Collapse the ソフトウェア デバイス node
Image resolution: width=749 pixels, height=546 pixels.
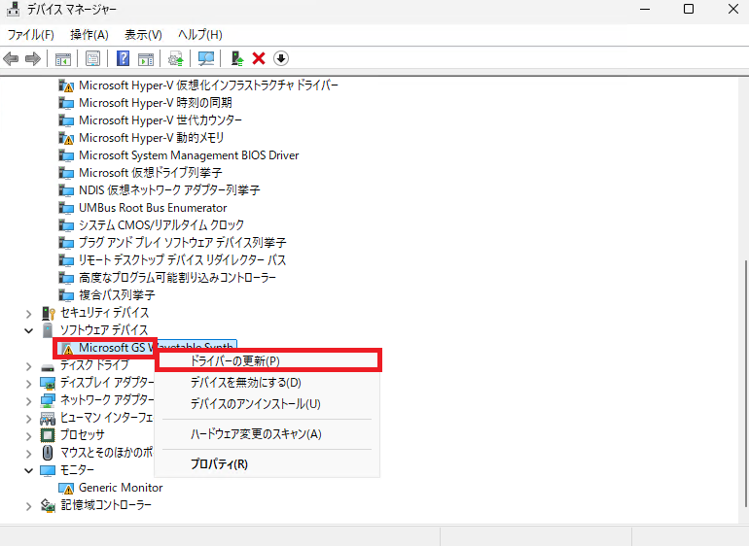click(28, 330)
